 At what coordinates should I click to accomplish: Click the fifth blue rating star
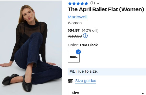point(86,4)
